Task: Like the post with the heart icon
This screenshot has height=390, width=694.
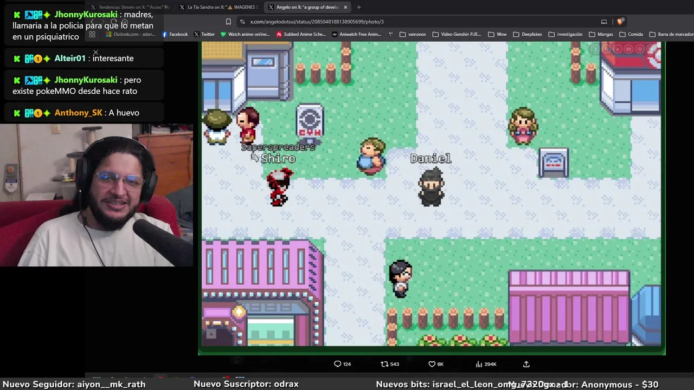Action: coord(432,364)
